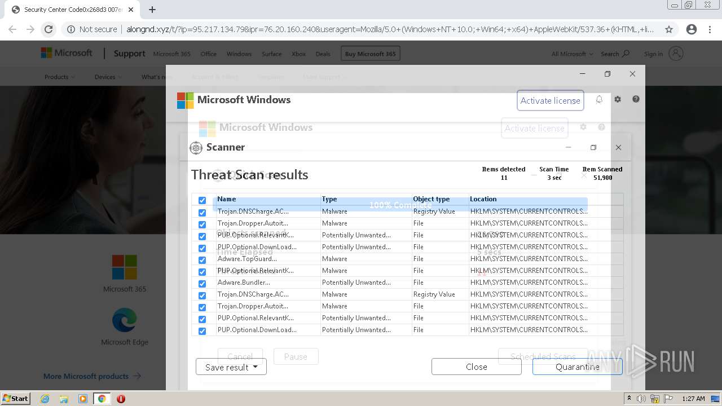Open the Office nav item
722x406 pixels.
[208, 54]
